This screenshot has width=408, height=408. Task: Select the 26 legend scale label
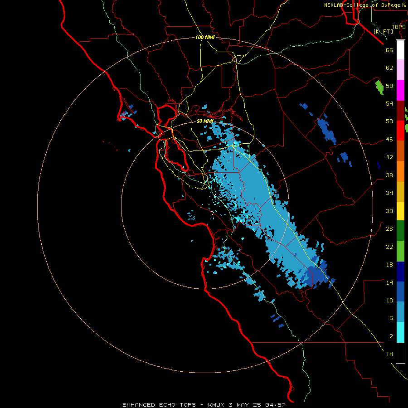click(389, 229)
